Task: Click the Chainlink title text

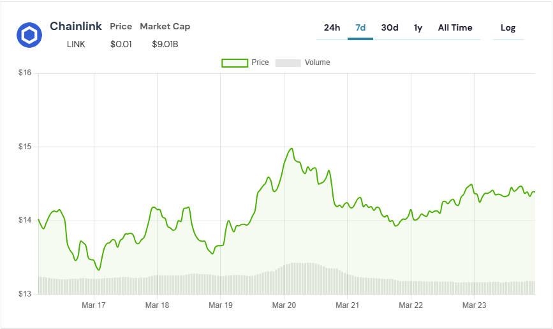Action: 76,26
